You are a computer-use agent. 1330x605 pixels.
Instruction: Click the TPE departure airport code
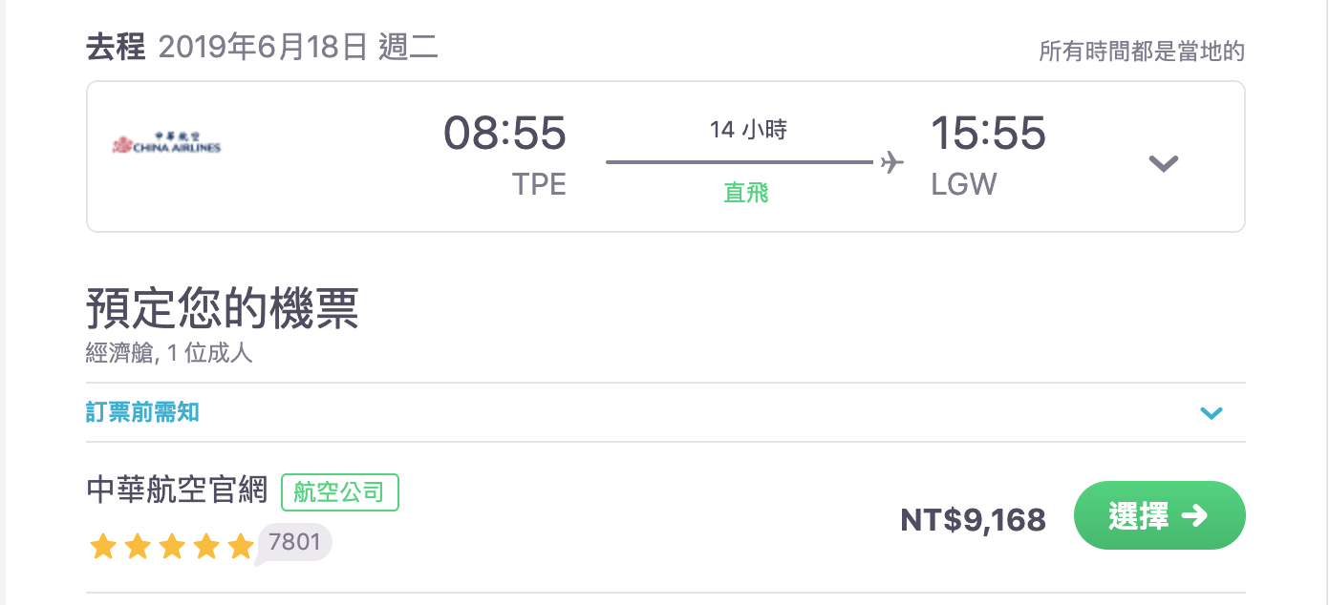point(539,184)
